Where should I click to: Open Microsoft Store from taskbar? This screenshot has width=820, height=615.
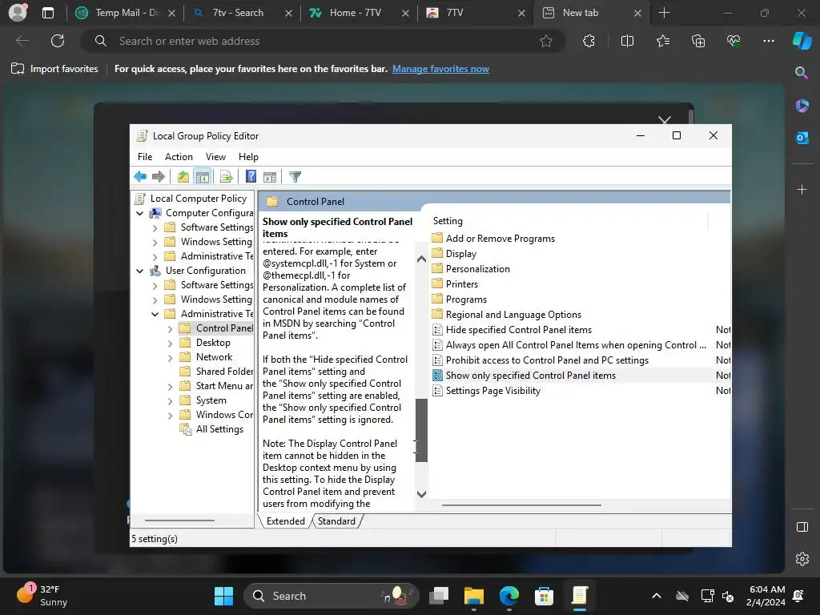544,596
